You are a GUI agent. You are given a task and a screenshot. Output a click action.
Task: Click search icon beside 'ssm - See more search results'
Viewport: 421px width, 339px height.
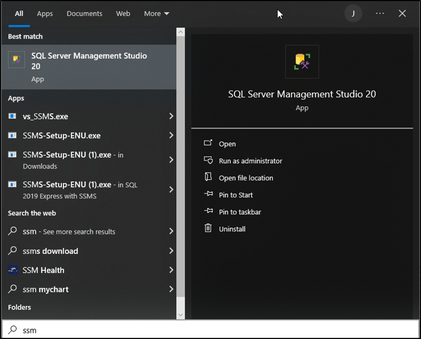[12, 231]
